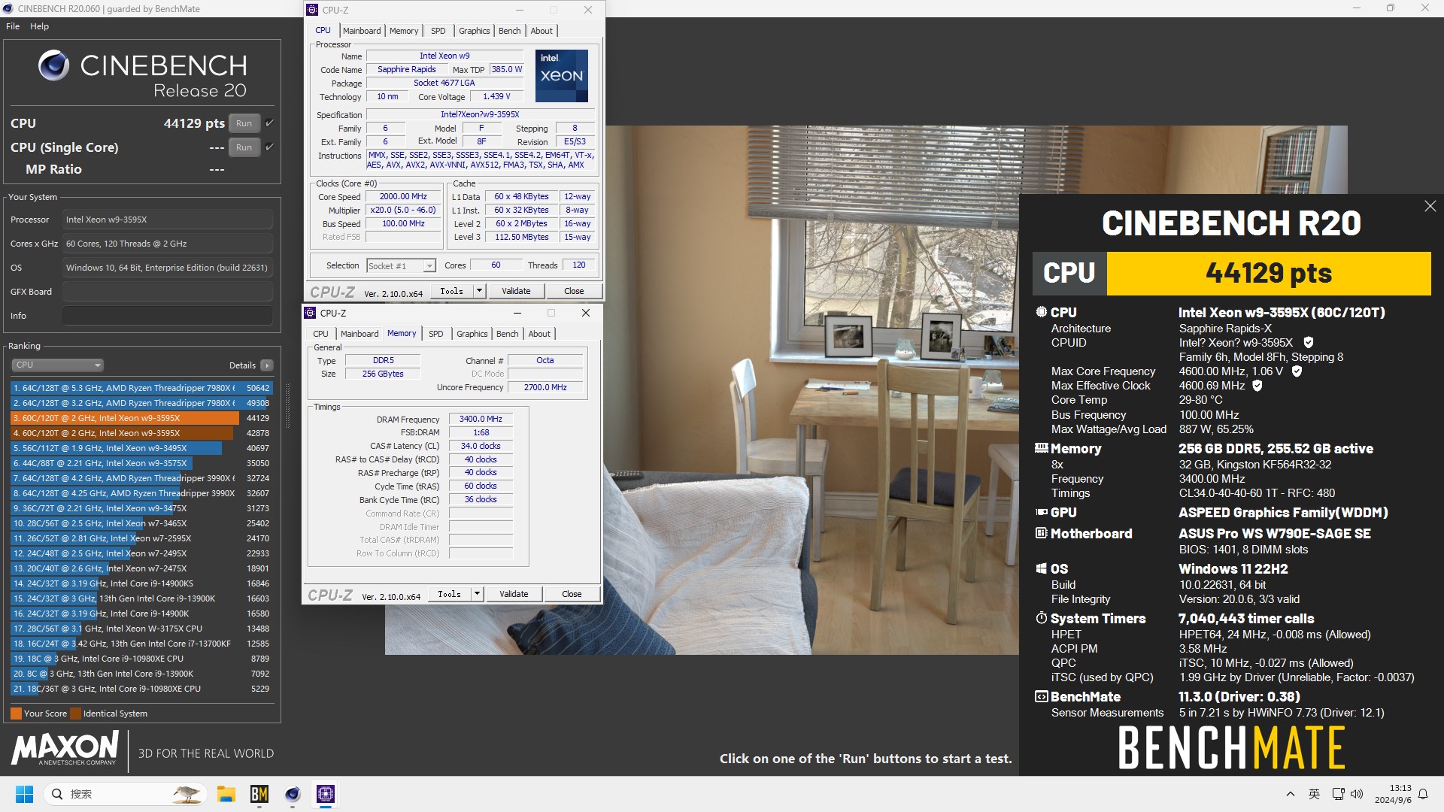Image resolution: width=1444 pixels, height=812 pixels.
Task: Click the Ranking Details arrow button
Action: coord(267,365)
